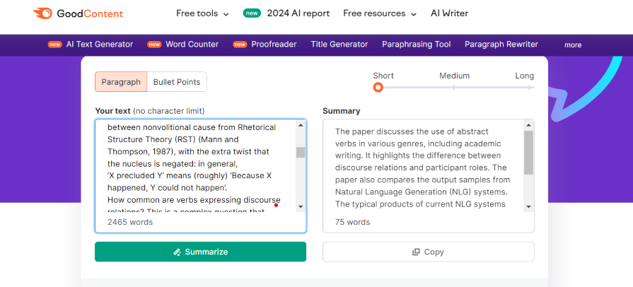Click the pen icon in Summarize button
The image size is (633, 287).
pyautogui.click(x=177, y=252)
